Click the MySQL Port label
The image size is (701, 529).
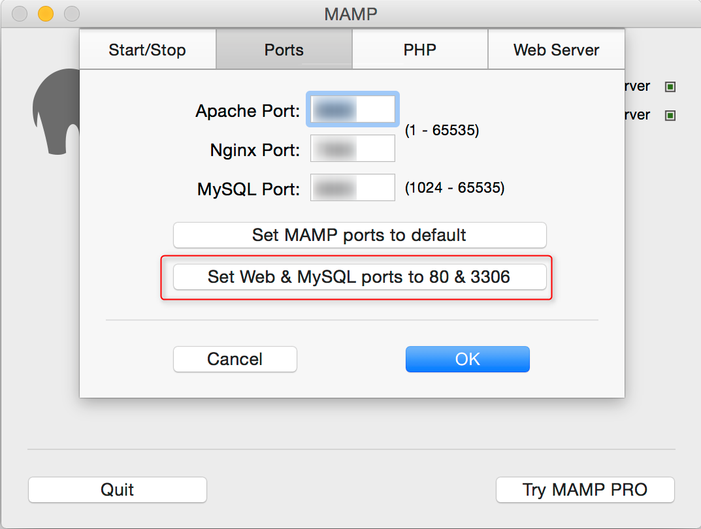[248, 189]
